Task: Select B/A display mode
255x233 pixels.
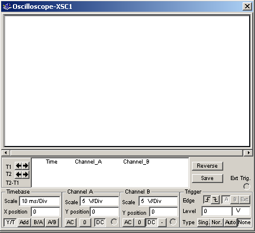Action: point(38,222)
